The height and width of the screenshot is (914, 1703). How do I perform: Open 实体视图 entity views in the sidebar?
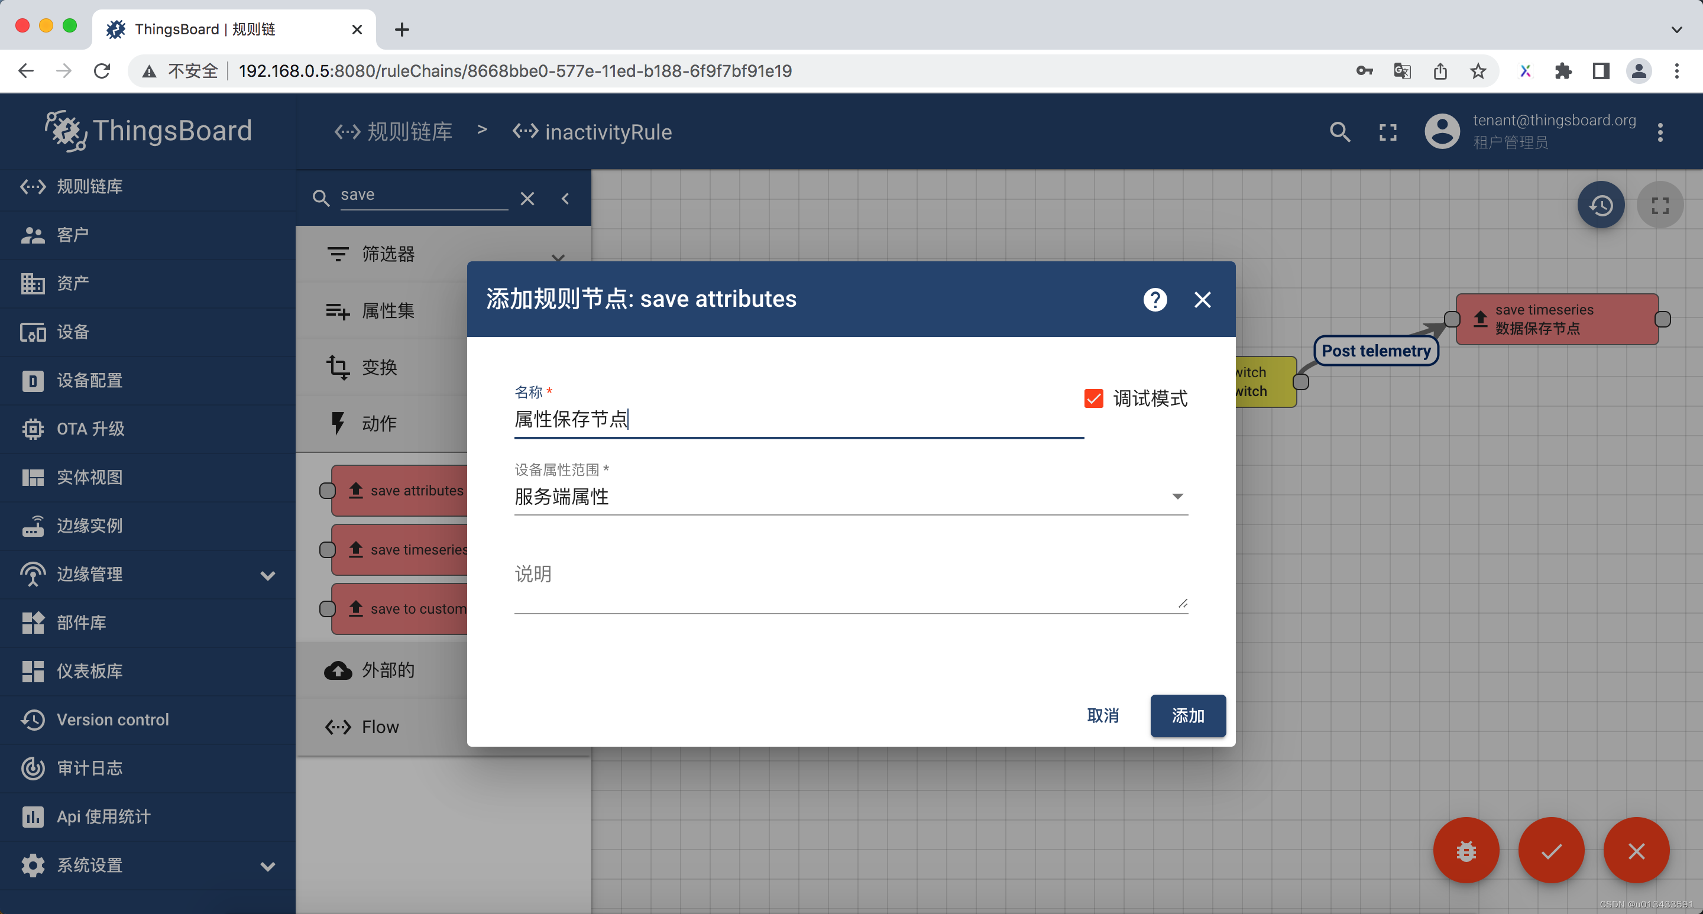click(147, 477)
